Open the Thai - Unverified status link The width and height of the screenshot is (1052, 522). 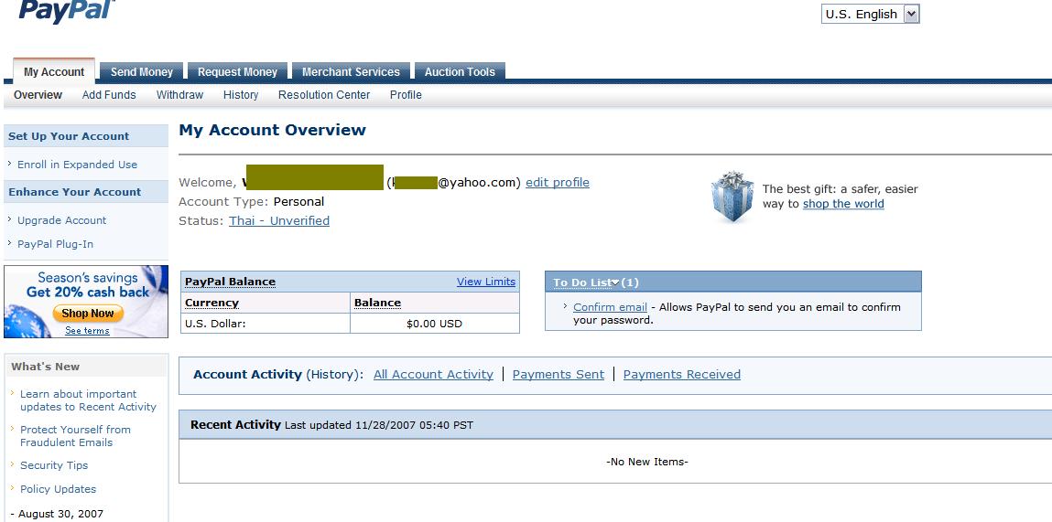[x=279, y=220]
